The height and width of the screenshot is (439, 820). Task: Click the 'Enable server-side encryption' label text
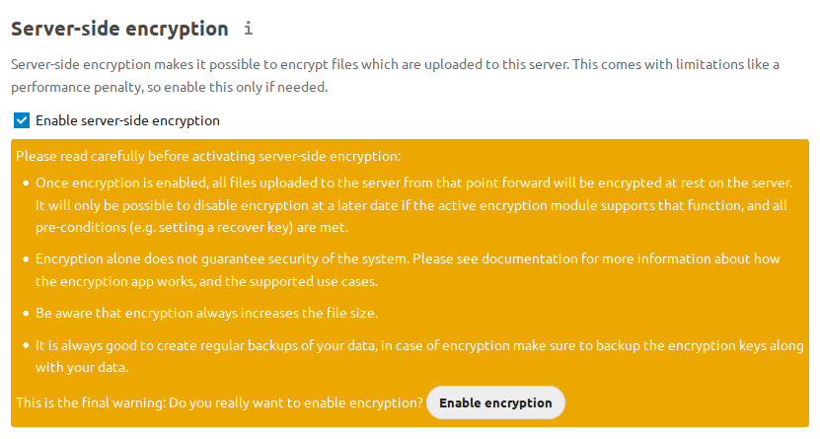coord(127,120)
